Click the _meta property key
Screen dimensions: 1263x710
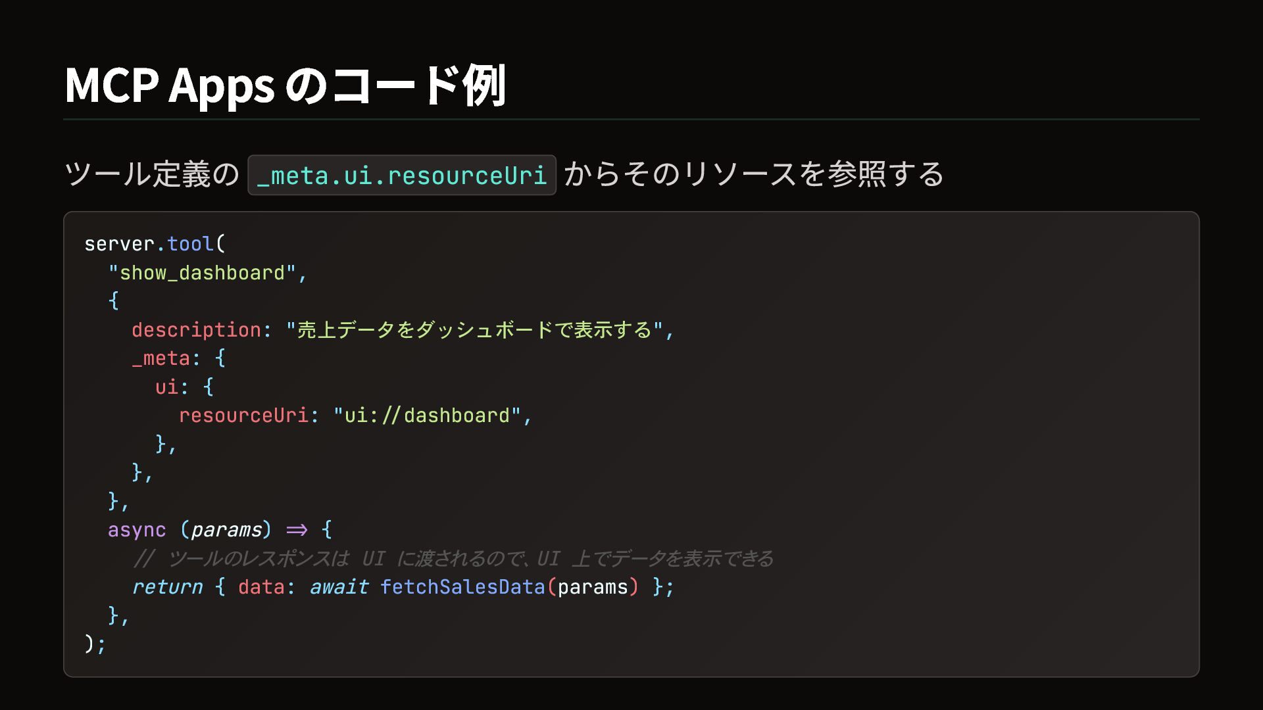[x=161, y=358]
